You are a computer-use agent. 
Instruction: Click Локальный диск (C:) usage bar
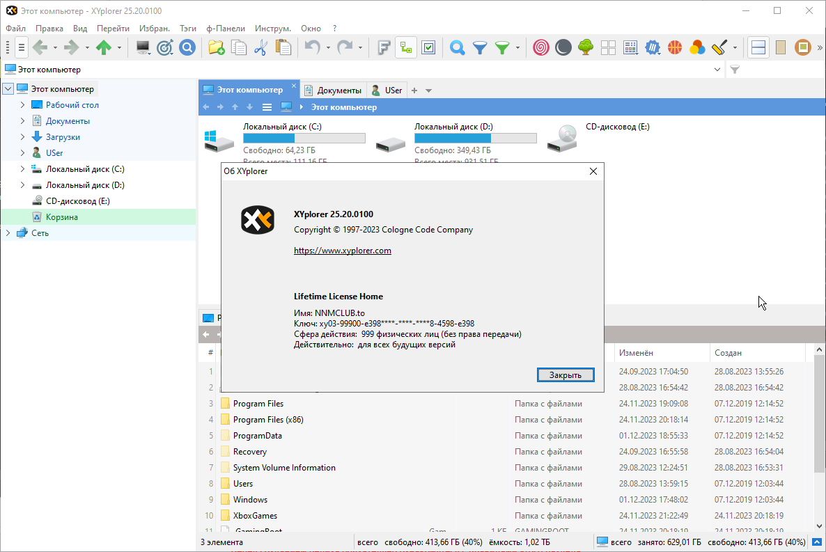[x=304, y=138]
